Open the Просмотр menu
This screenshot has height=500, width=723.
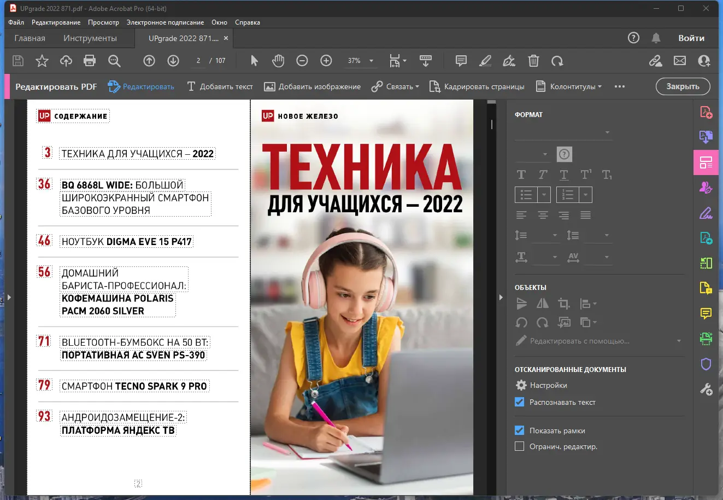103,22
